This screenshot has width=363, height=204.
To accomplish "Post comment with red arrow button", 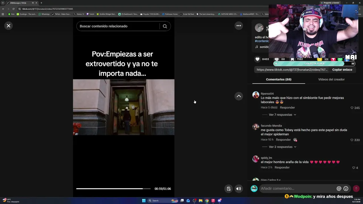I will click(356, 188).
